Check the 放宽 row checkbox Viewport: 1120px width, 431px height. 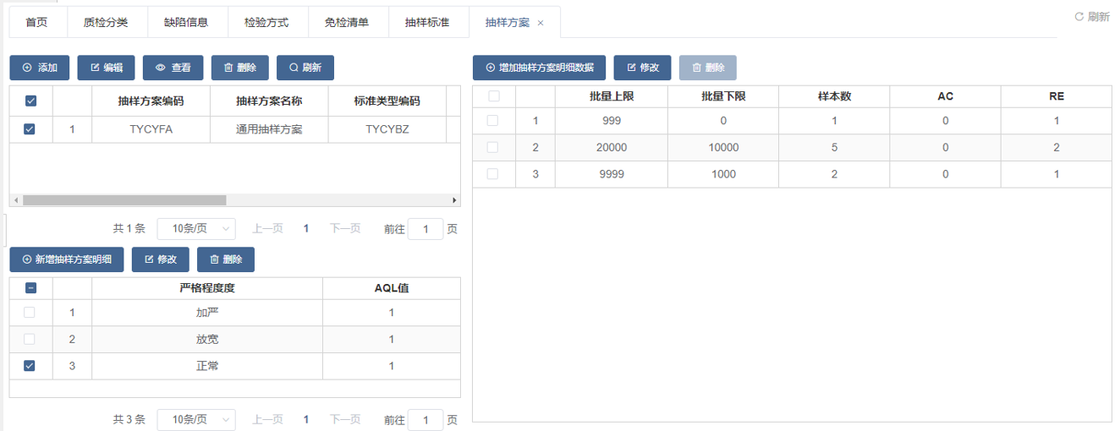30,339
